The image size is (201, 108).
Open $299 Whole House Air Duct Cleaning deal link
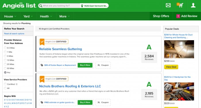[x=178, y=36]
